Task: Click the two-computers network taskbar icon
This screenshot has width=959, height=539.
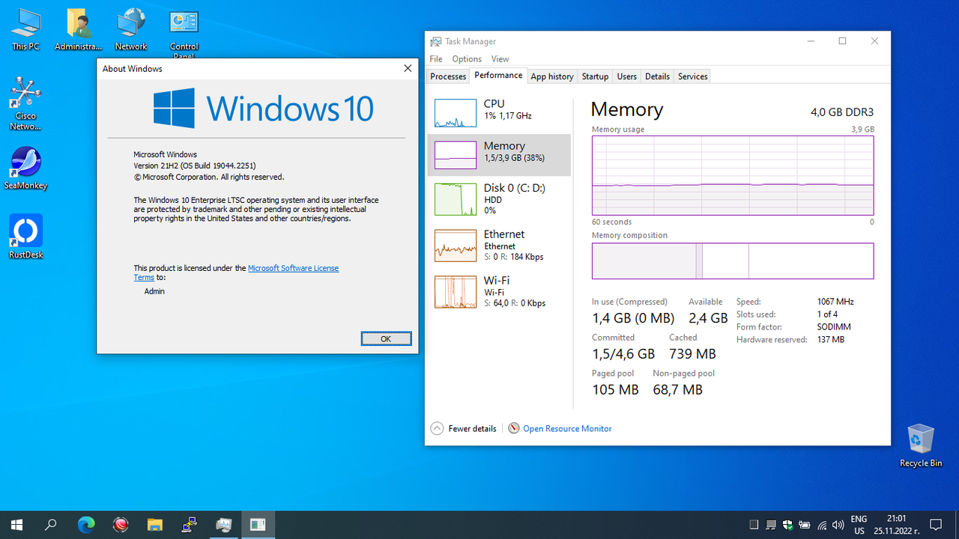Action: (x=189, y=525)
